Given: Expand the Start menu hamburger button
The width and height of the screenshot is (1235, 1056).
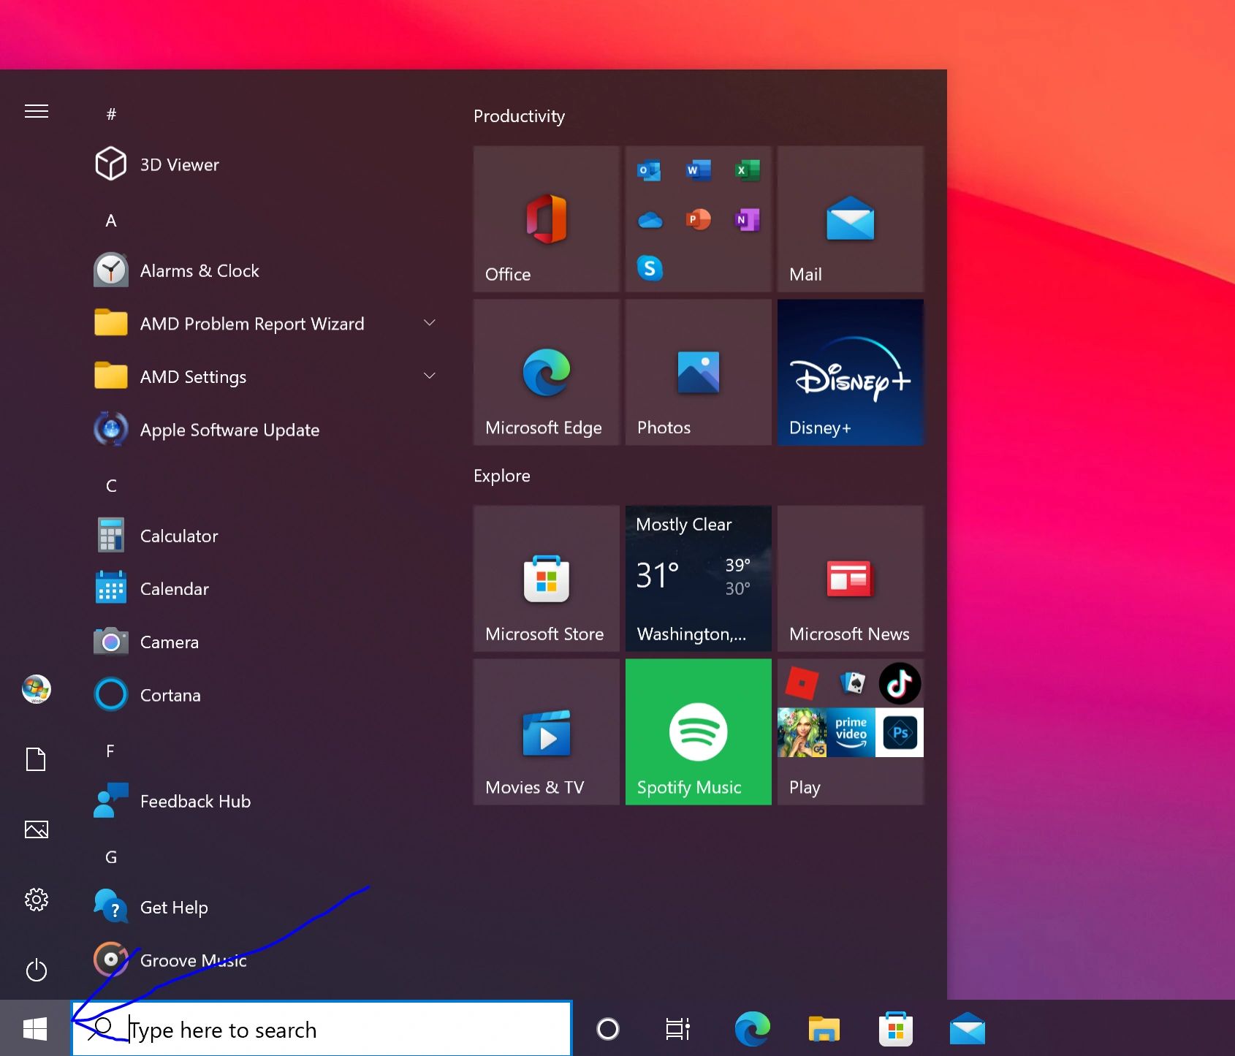Looking at the screenshot, I should coord(37,111).
